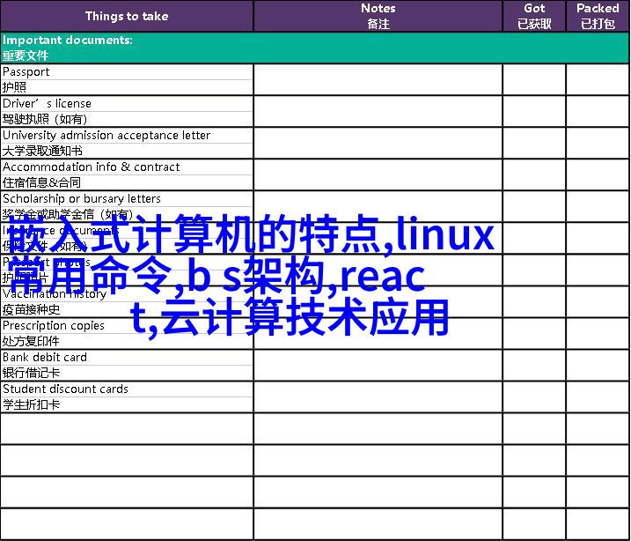Select the "Got 已获取" column header

[x=534, y=16]
